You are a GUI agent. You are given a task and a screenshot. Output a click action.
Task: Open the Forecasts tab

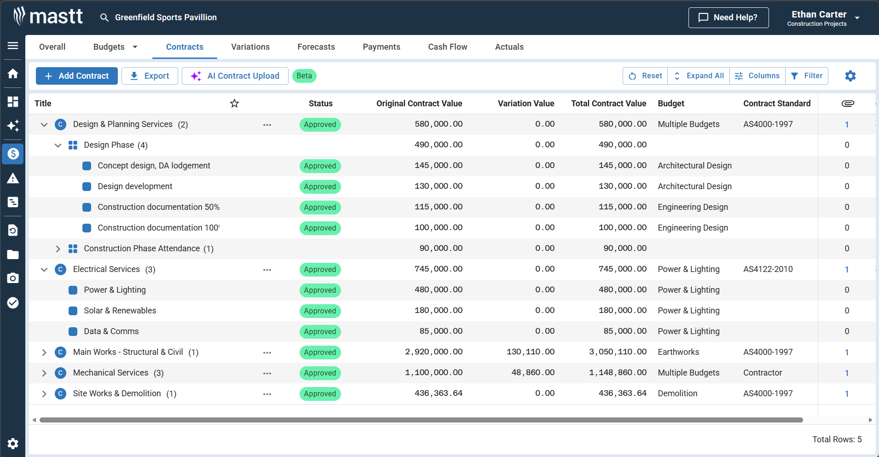[x=316, y=46]
